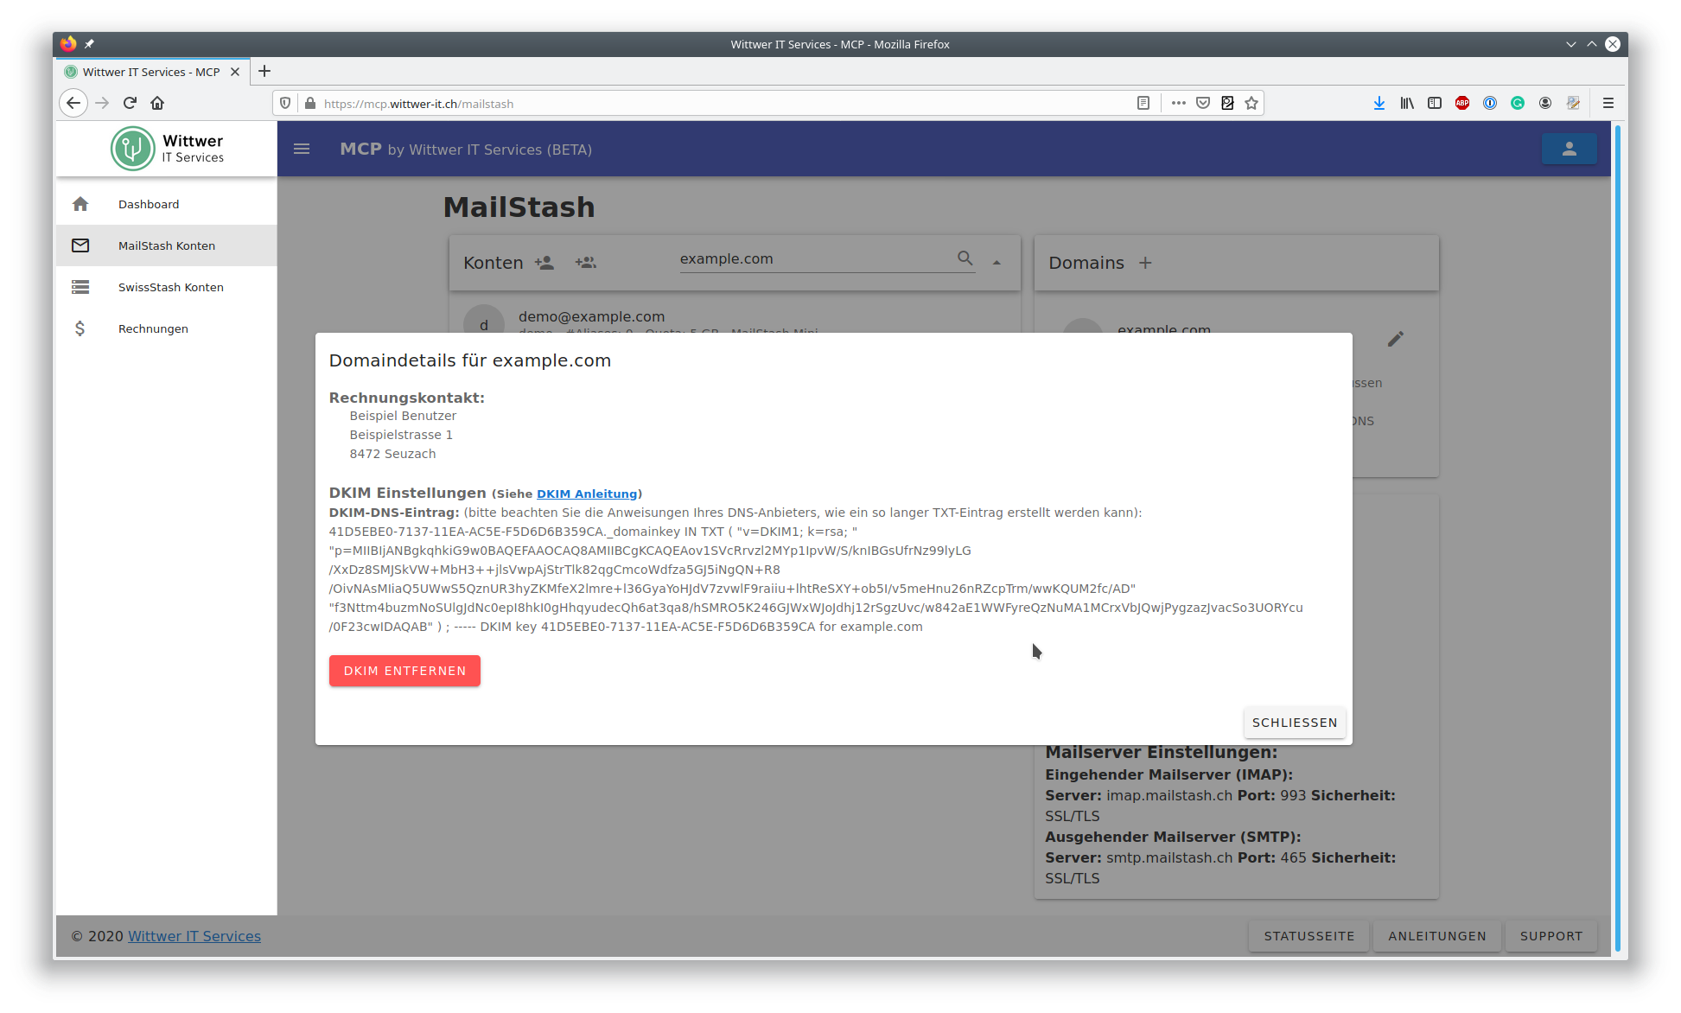Collapse the Konten panel arrow
This screenshot has height=1013, width=1681.
tap(997, 263)
